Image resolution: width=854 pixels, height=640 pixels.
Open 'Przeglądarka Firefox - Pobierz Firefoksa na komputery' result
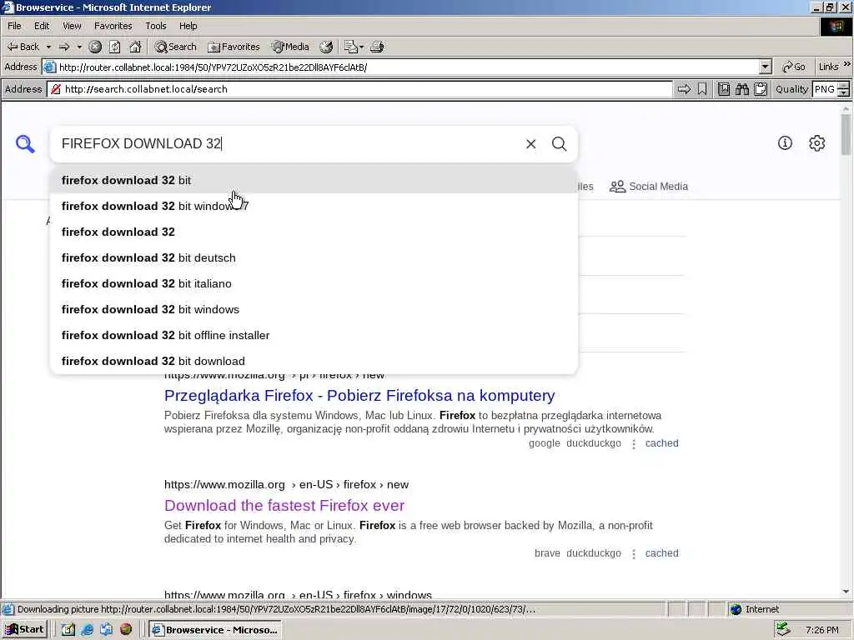point(359,396)
